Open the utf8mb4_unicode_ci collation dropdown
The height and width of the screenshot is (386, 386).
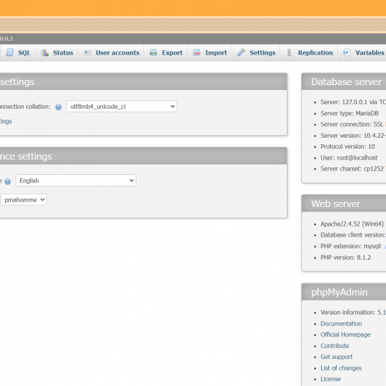(122, 107)
